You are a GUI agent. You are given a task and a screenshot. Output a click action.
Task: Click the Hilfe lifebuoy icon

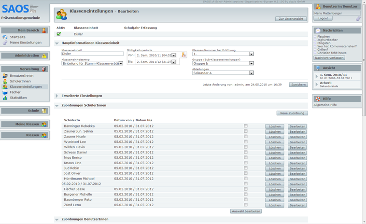click(x=318, y=99)
